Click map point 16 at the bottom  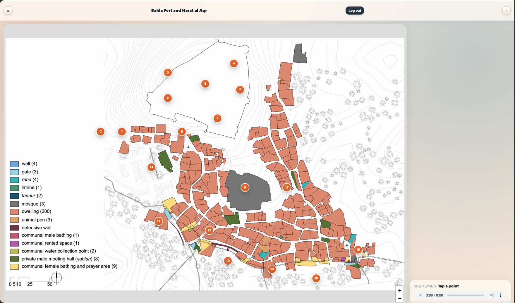(x=316, y=278)
